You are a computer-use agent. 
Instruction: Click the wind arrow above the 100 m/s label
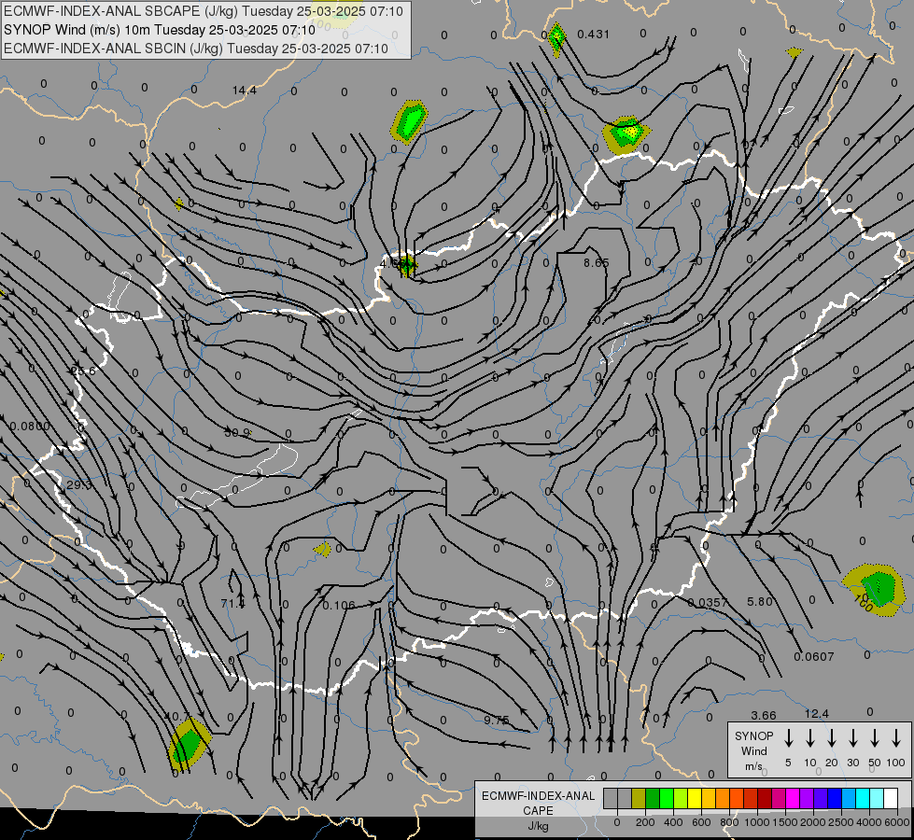point(896,738)
